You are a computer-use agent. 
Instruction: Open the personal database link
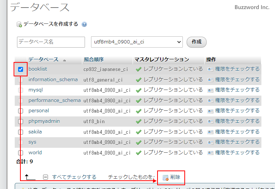click(39, 111)
